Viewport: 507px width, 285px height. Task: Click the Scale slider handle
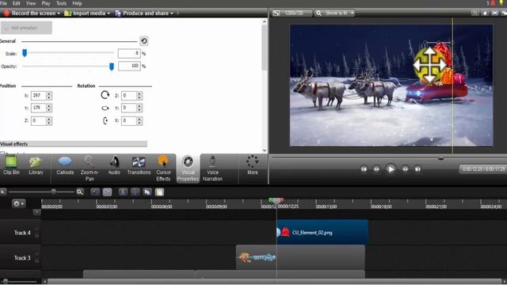25,53
